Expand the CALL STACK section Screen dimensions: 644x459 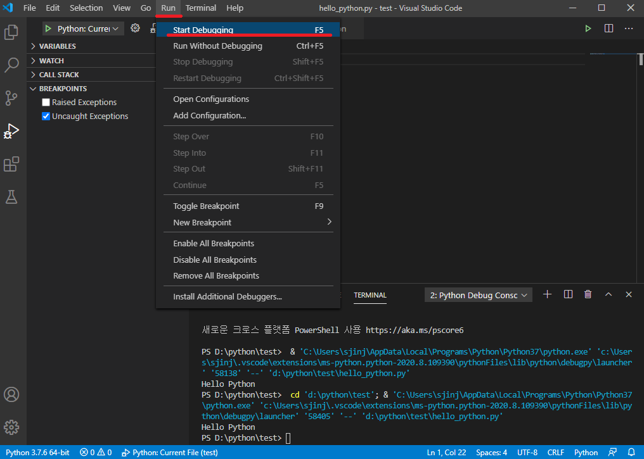93,75
